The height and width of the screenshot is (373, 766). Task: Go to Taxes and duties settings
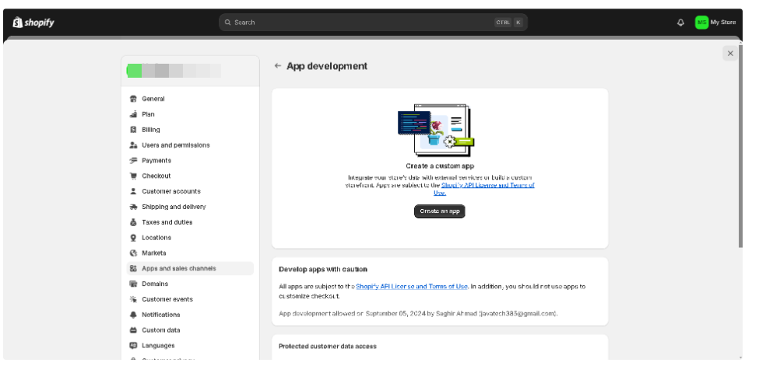click(167, 222)
